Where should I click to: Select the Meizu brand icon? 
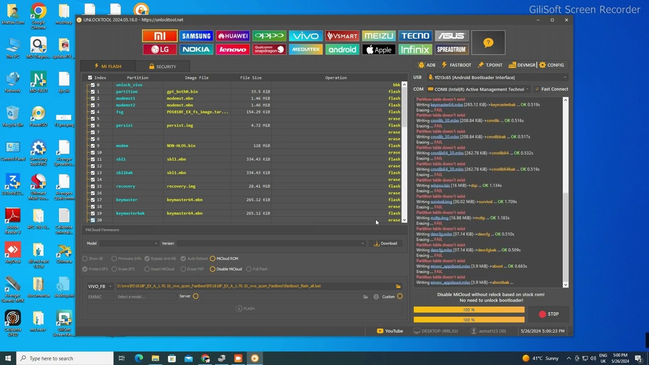379,36
